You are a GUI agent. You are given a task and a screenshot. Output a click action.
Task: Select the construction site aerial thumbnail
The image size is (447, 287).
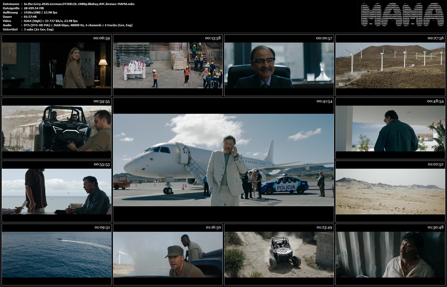(x=168, y=65)
